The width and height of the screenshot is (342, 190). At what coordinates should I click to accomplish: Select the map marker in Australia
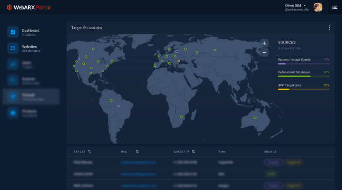(x=255, y=118)
